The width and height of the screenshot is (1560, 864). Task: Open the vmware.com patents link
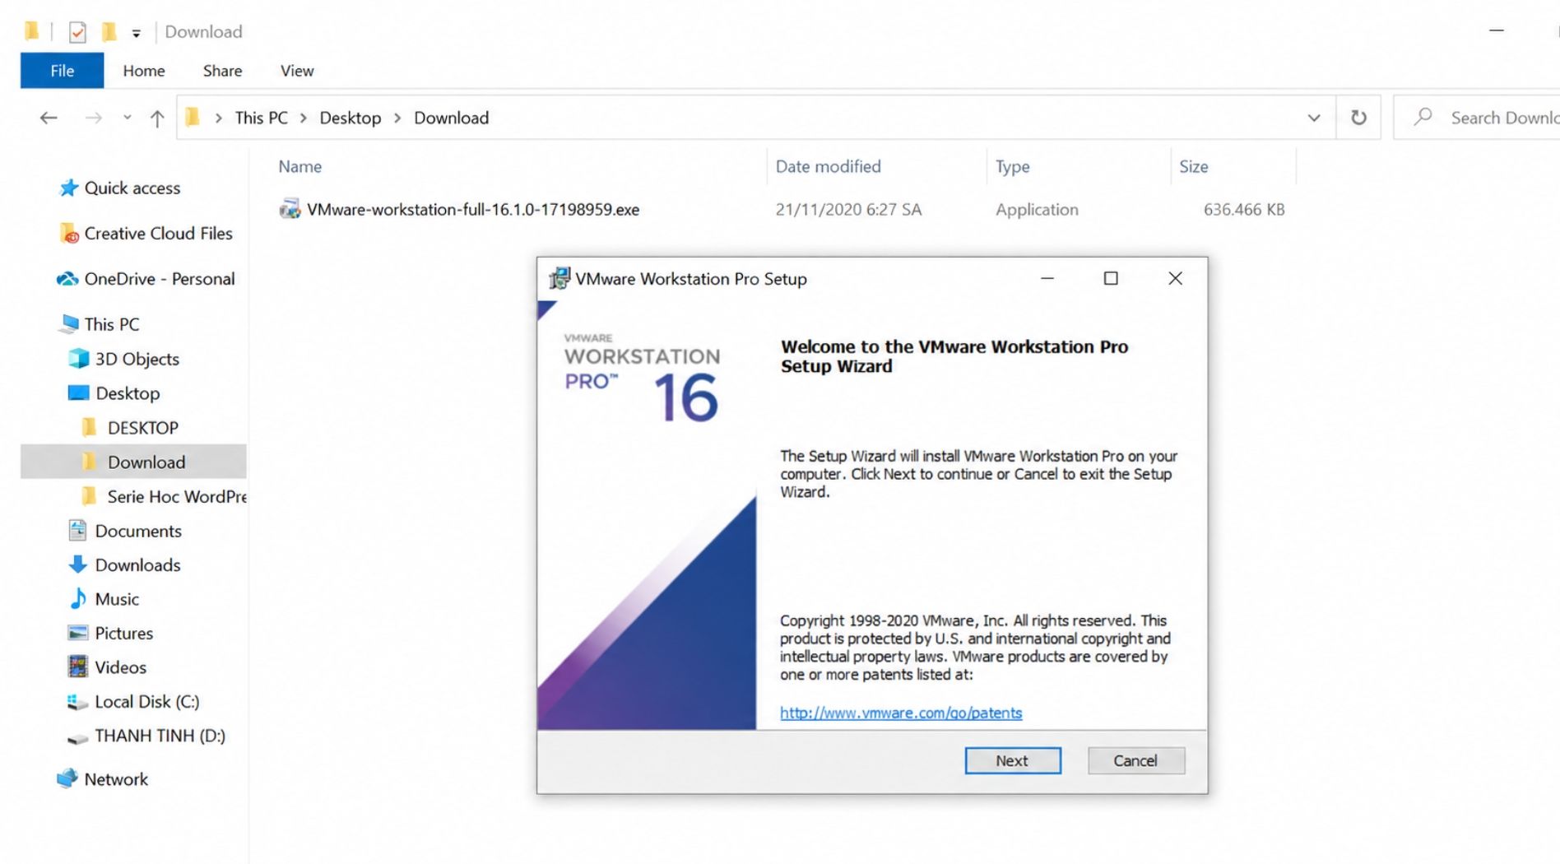(x=901, y=713)
